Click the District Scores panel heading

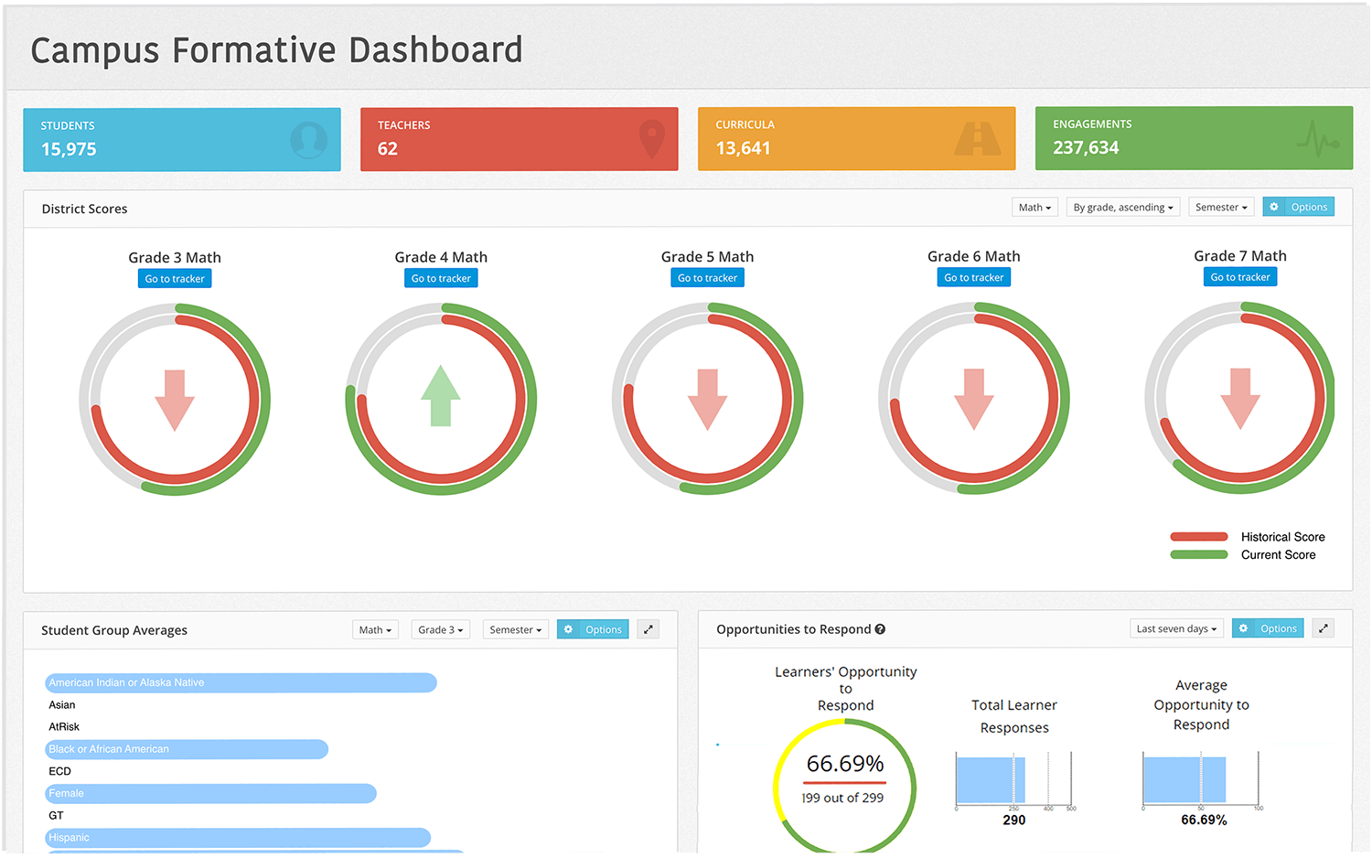click(x=84, y=209)
